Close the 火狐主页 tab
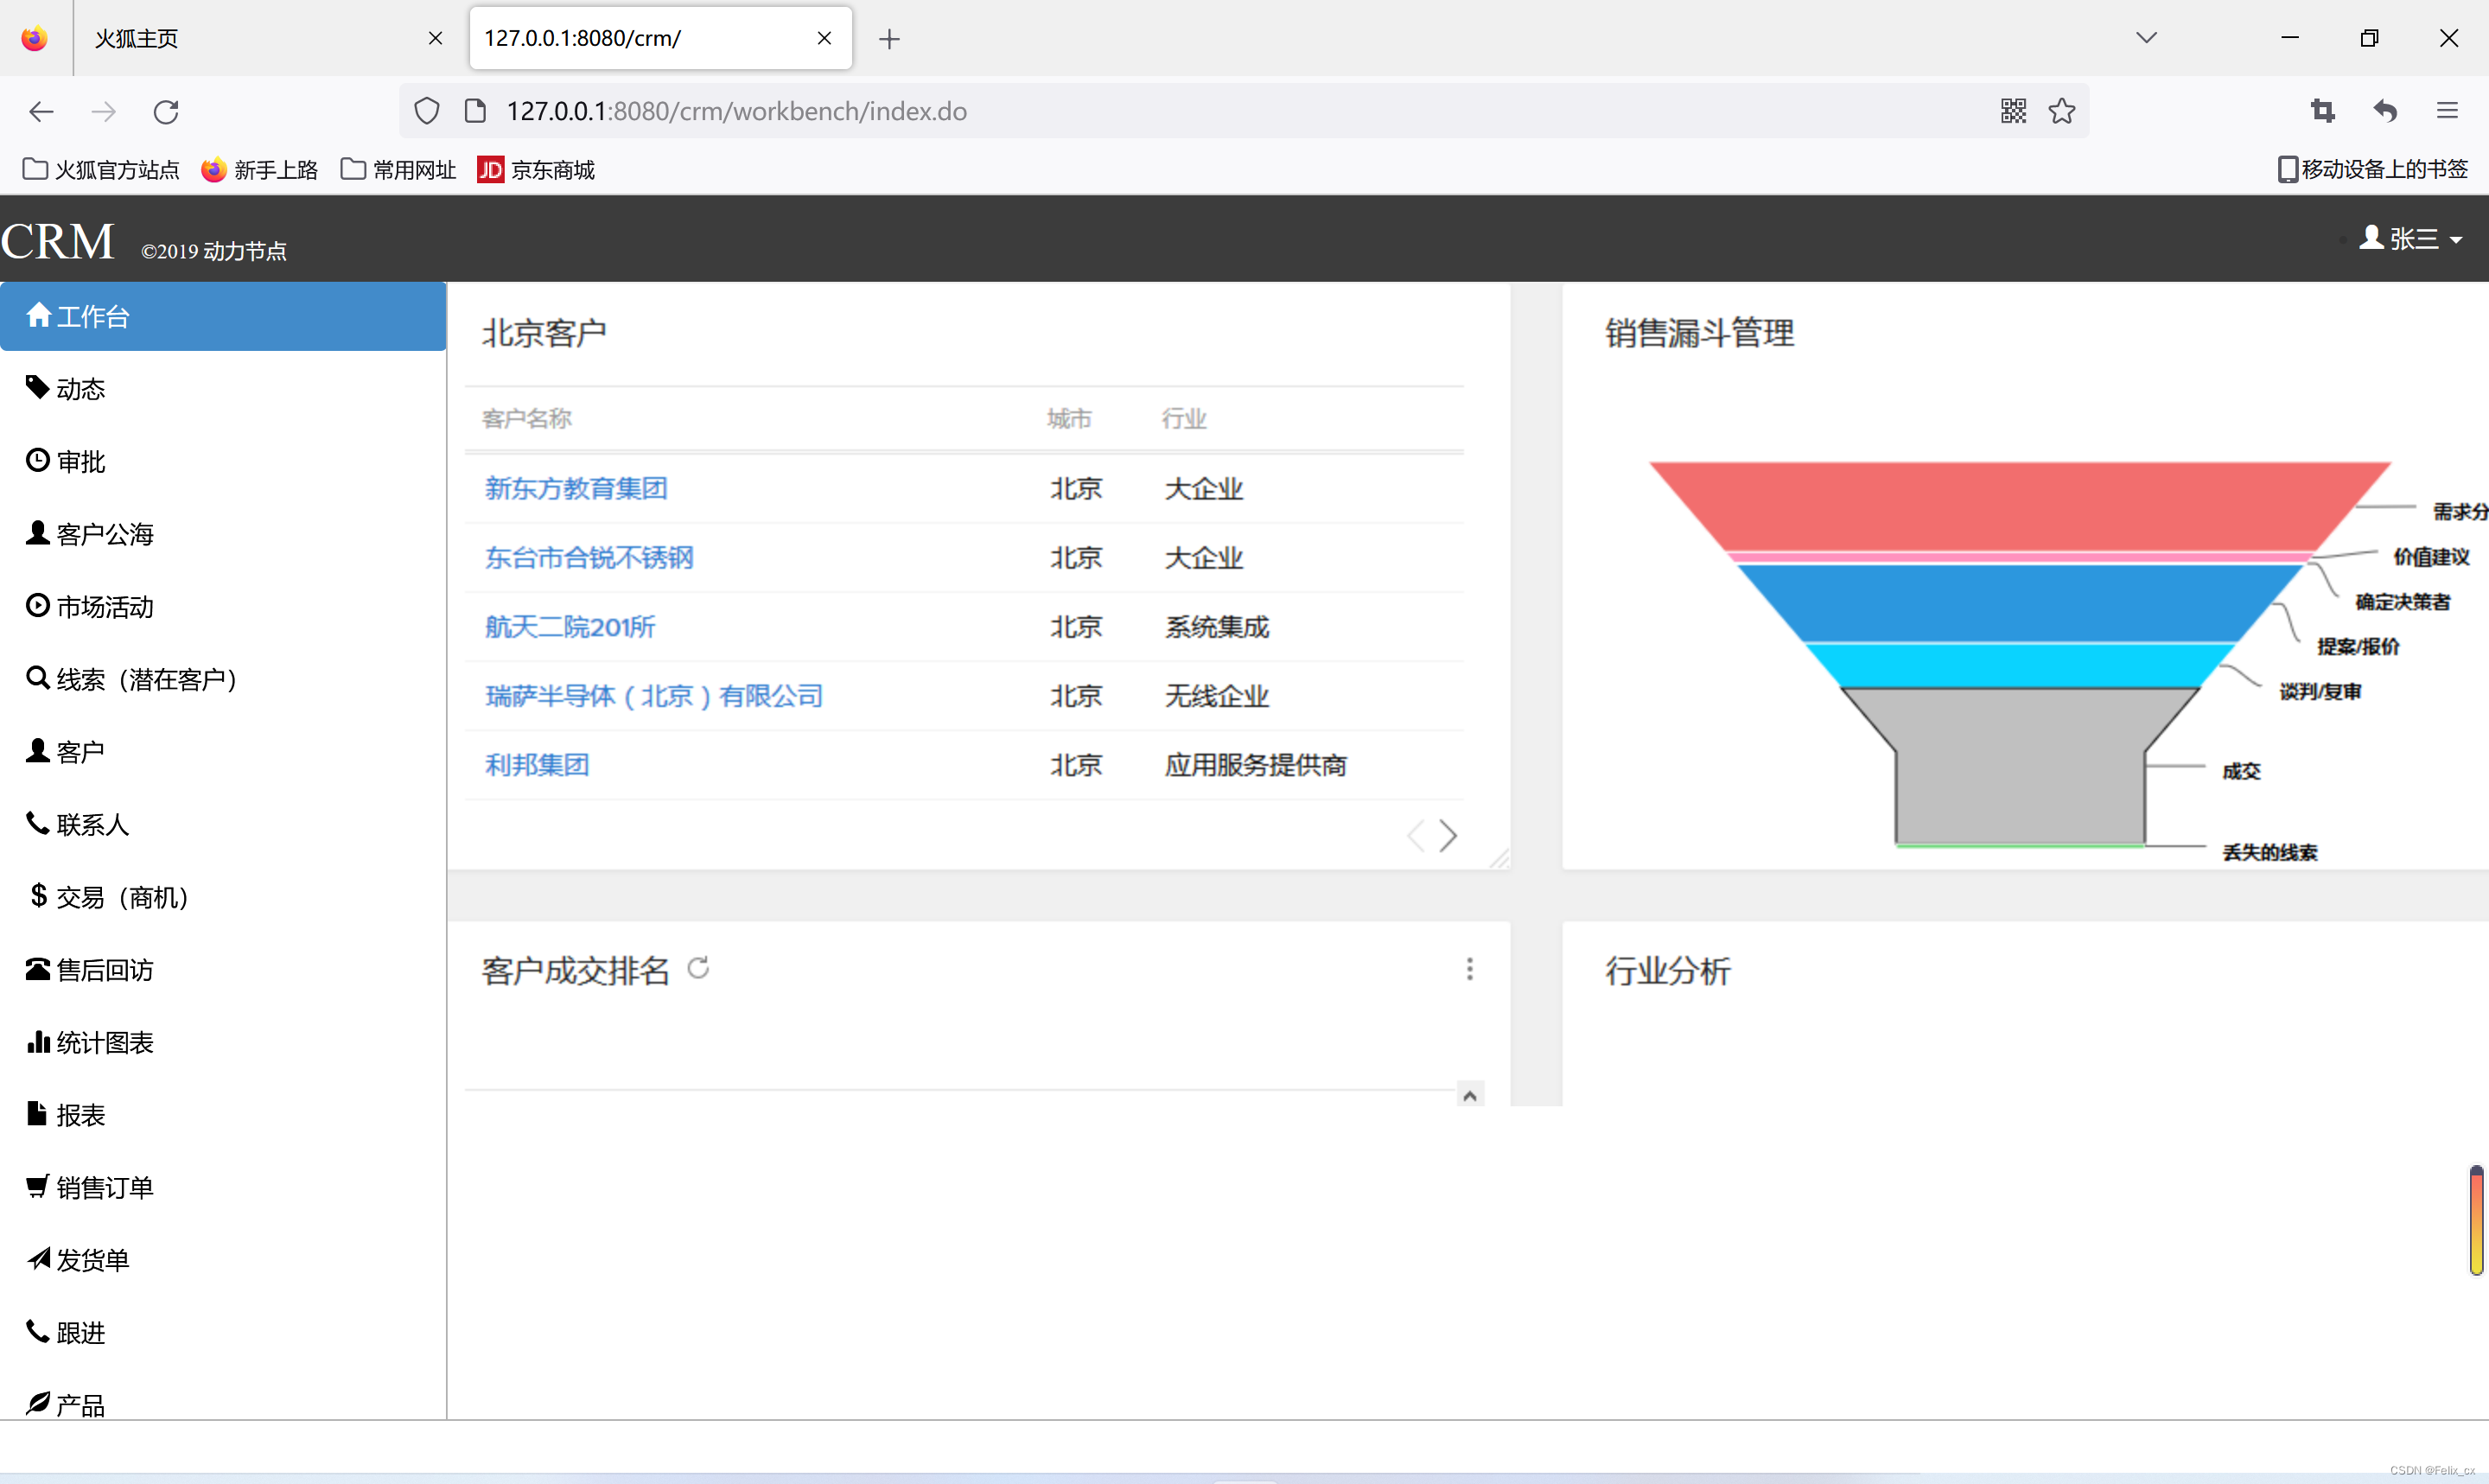Screen dimensions: 2489x1484 (435, 38)
